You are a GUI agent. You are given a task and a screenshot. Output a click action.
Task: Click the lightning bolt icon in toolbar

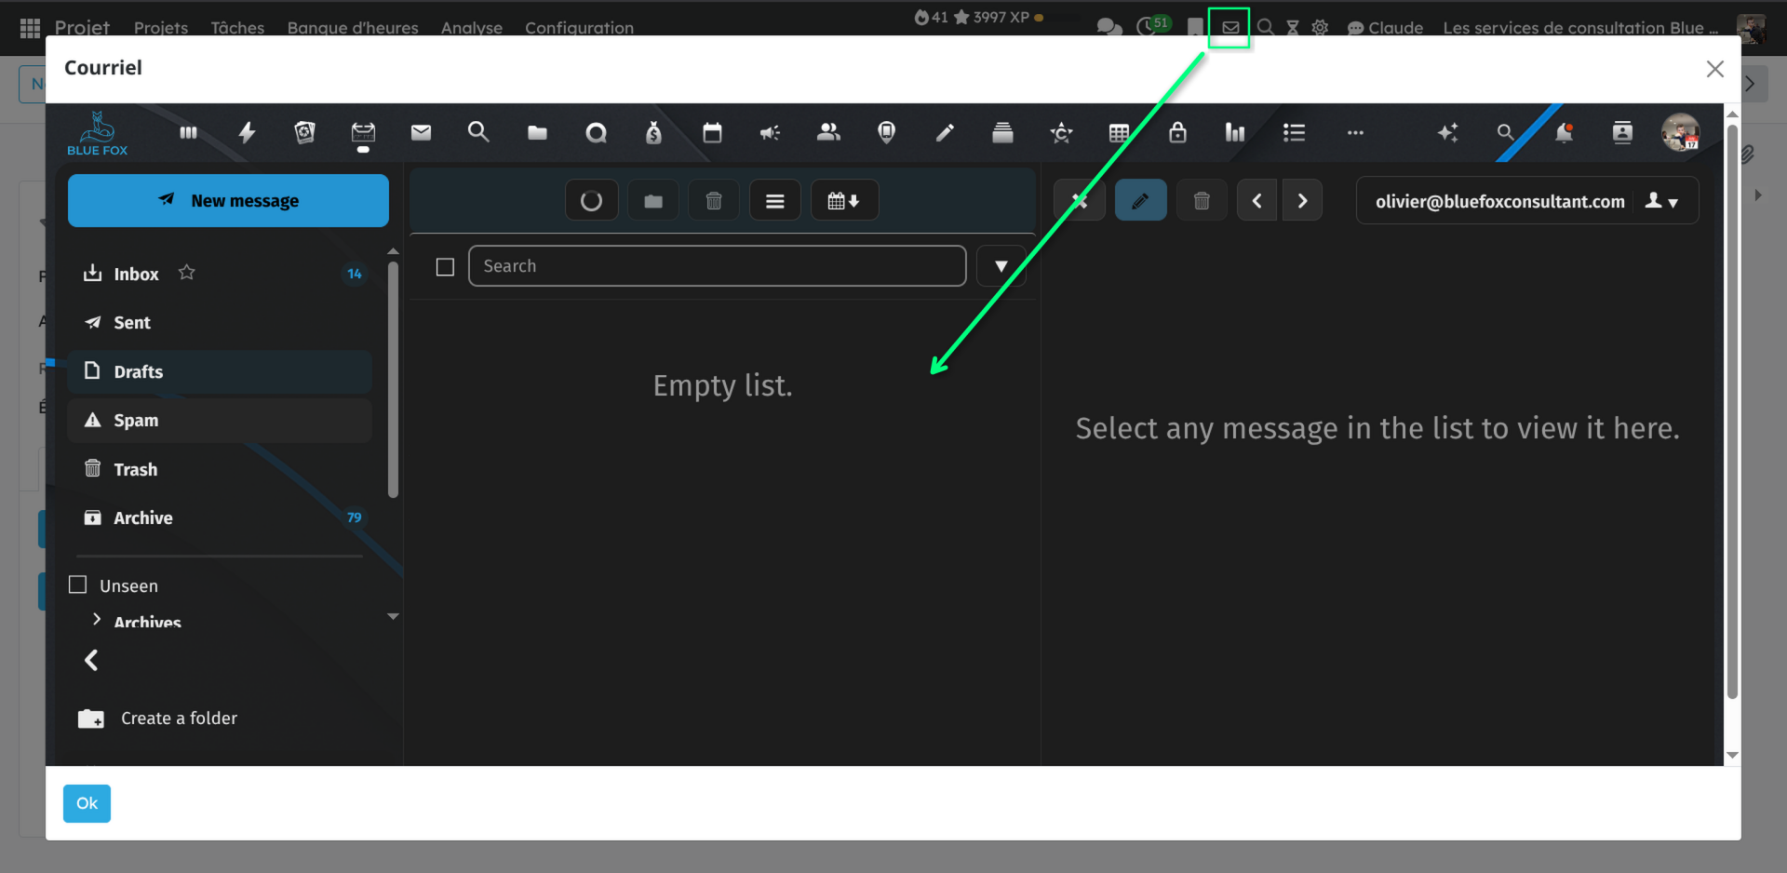tap(247, 133)
